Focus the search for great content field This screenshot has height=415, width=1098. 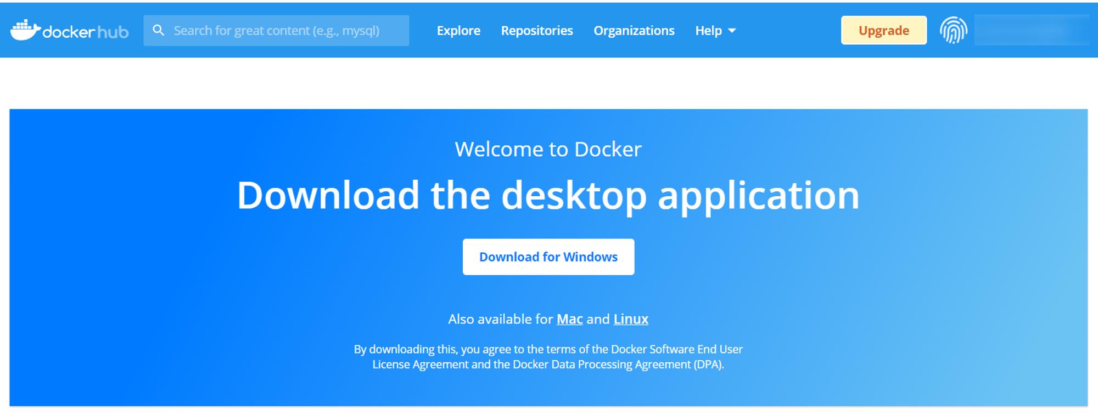coord(276,30)
